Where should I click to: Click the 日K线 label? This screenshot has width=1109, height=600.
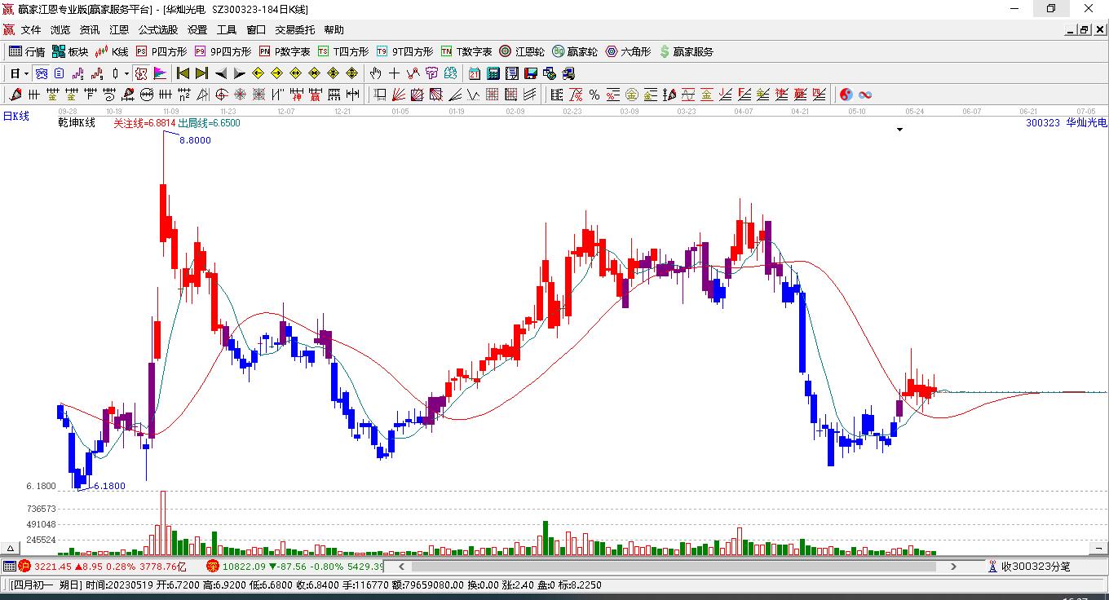click(15, 116)
